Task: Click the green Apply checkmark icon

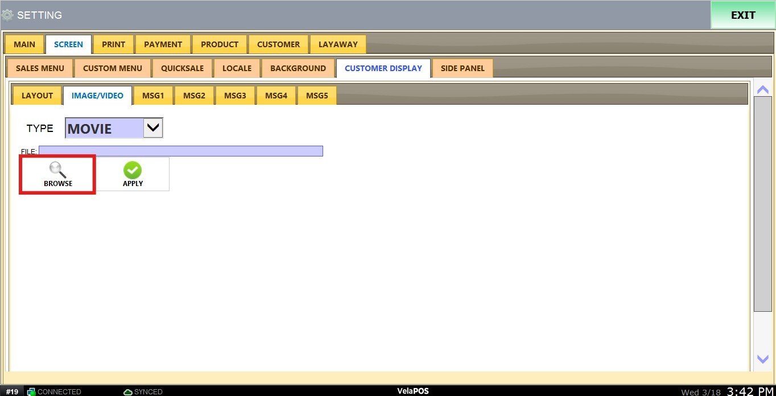Action: 133,170
